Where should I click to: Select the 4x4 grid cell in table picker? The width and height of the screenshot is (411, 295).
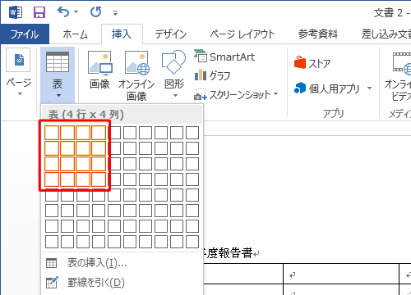[x=99, y=179]
